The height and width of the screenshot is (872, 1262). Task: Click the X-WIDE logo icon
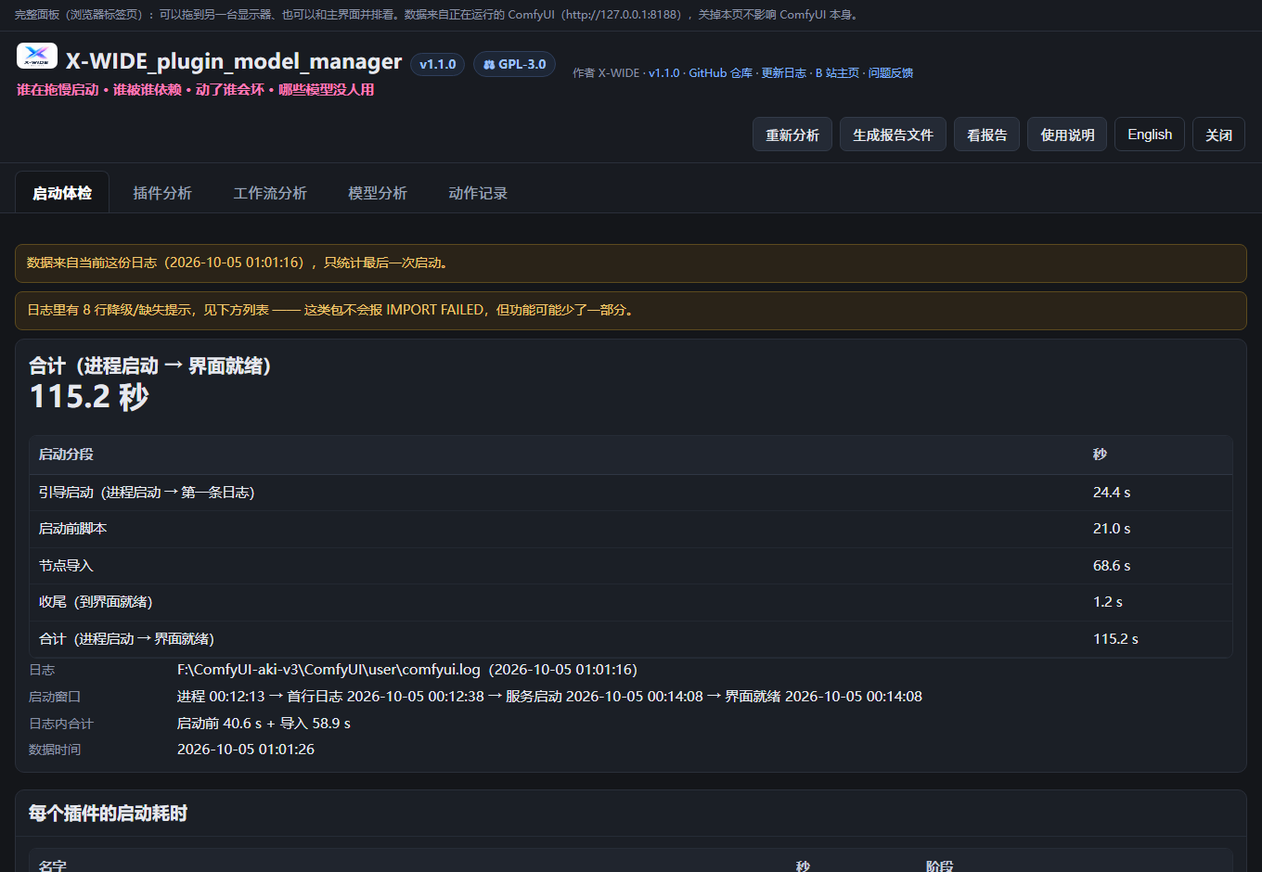pyautogui.click(x=37, y=56)
